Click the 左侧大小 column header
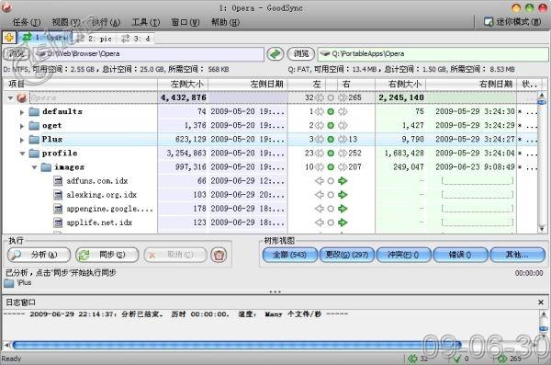Viewport: 551px width, 365px height. 183,84
